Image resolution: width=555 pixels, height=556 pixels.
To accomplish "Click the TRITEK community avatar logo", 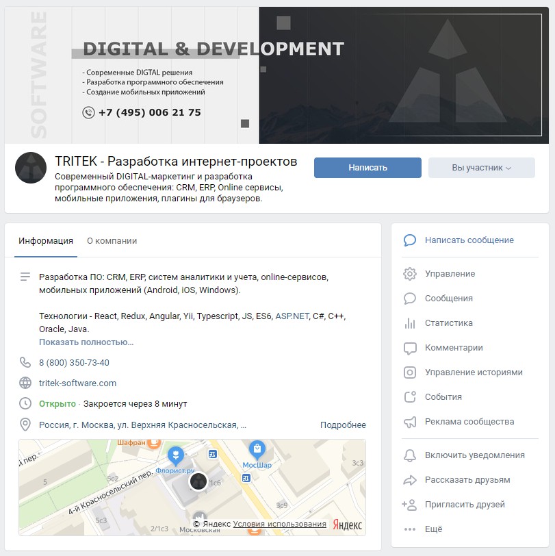I will pos(31,168).
